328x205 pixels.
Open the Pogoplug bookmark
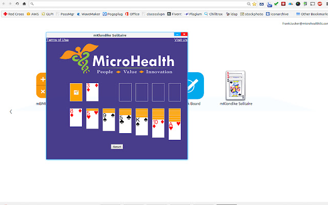(x=113, y=14)
